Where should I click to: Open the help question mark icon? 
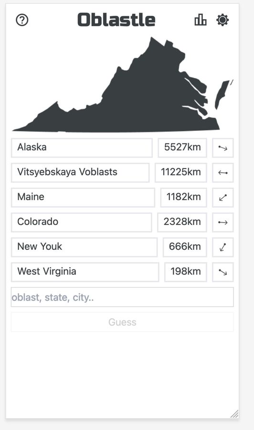[22, 20]
